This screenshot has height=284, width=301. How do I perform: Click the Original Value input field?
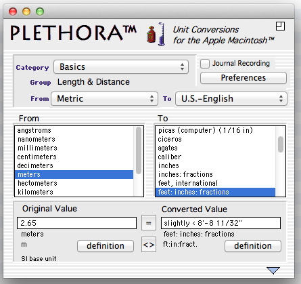pos(76,223)
